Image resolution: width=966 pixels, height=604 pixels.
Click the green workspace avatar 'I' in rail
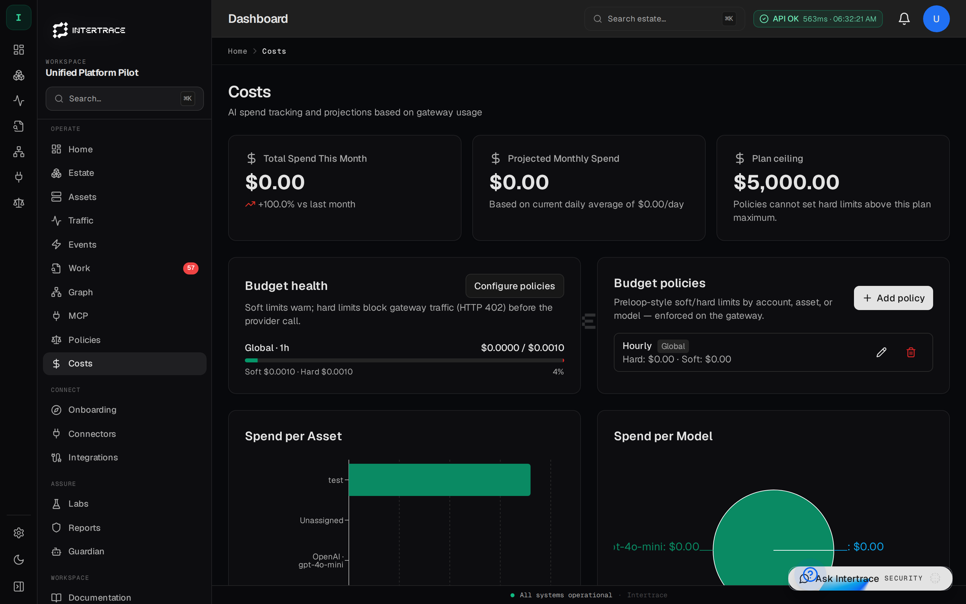tap(18, 17)
